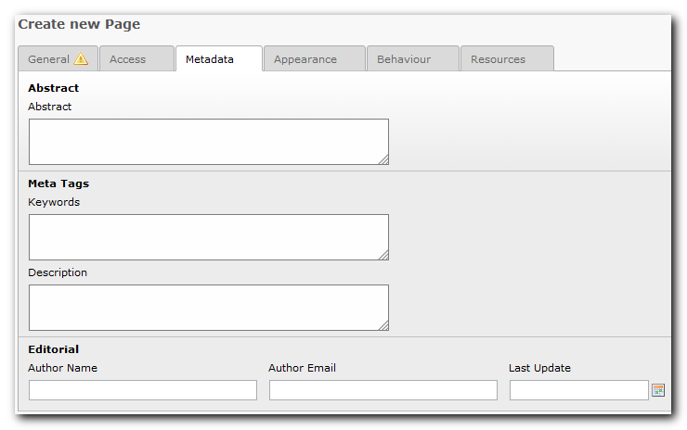The width and height of the screenshot is (687, 430).
Task: Click the Keywords textarea resize grip
Action: (x=382, y=255)
